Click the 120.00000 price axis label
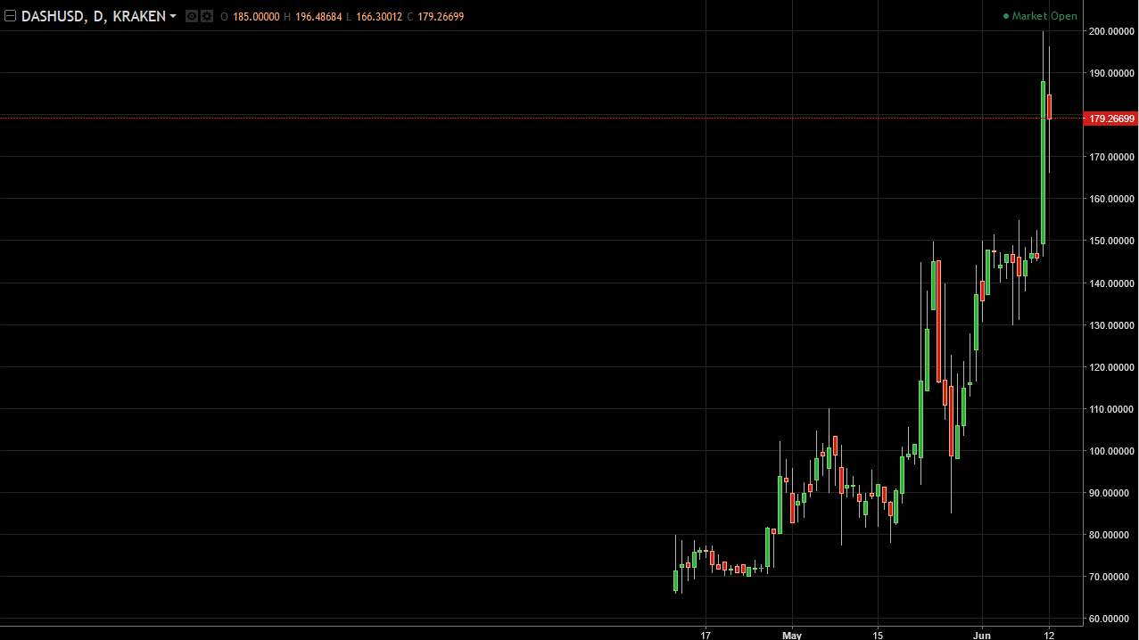1139x640 pixels. point(1111,367)
